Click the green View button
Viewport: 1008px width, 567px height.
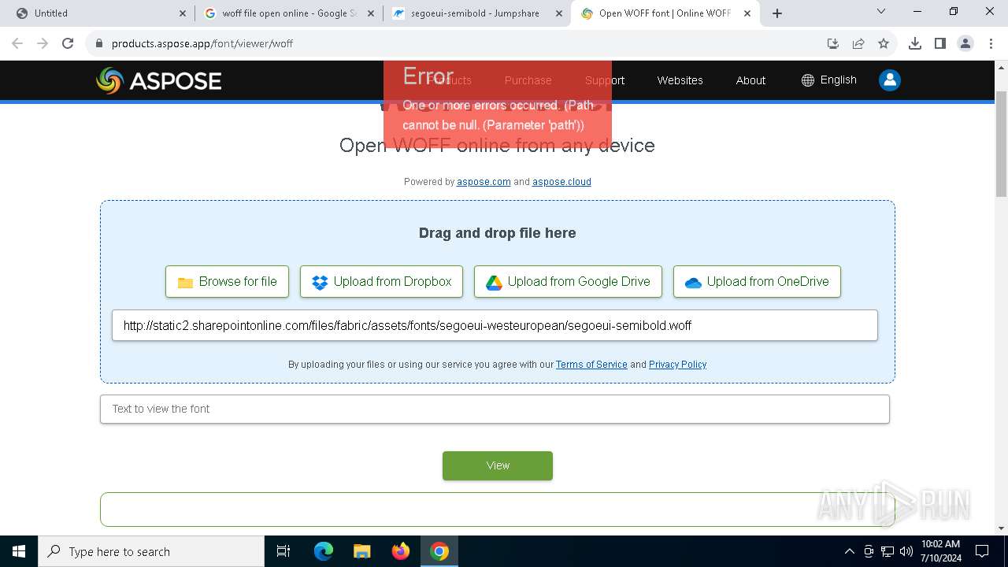(498, 465)
